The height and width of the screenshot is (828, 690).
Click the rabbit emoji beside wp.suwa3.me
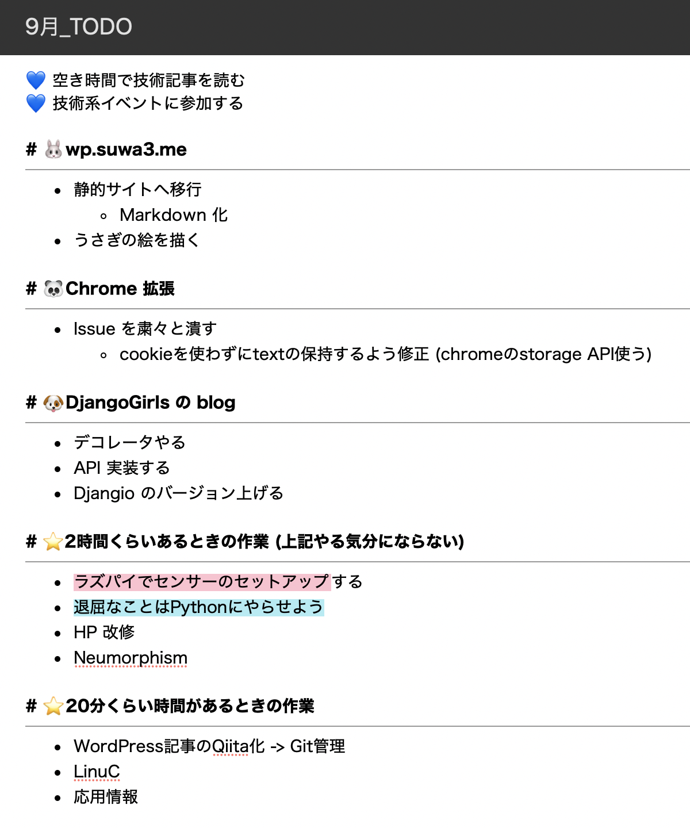[x=53, y=149]
